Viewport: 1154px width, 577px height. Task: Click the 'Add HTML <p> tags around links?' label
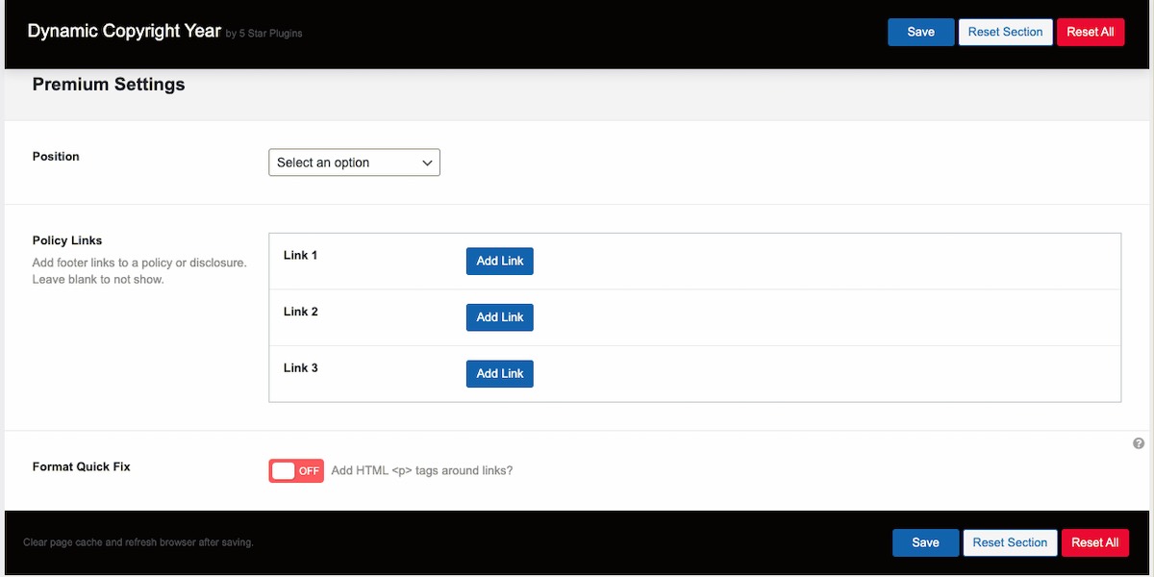422,471
